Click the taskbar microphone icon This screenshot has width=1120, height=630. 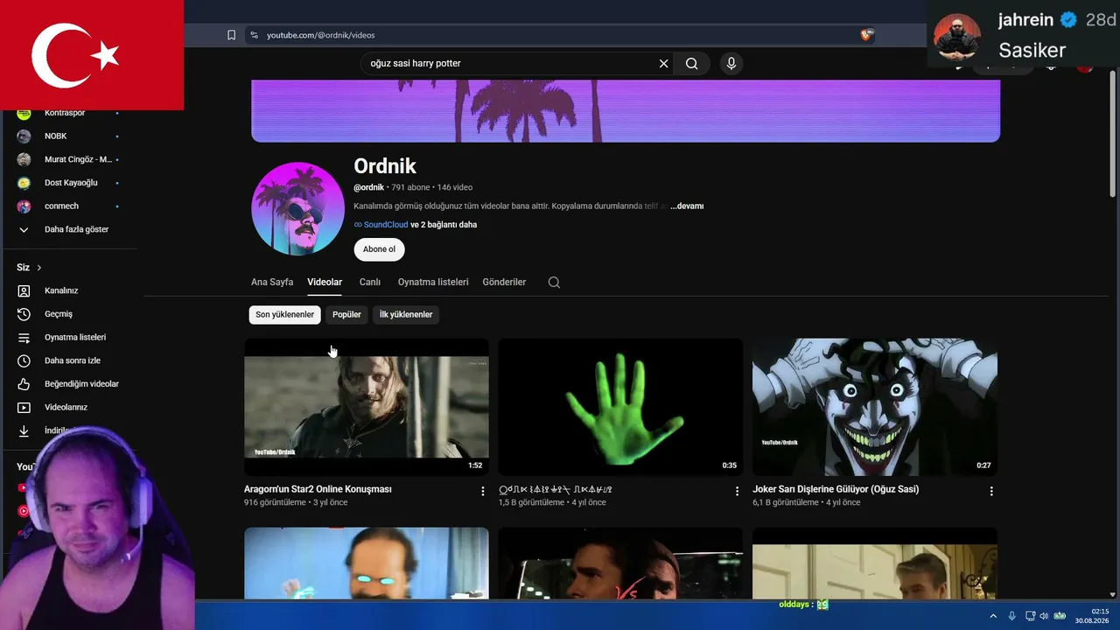click(x=1012, y=616)
